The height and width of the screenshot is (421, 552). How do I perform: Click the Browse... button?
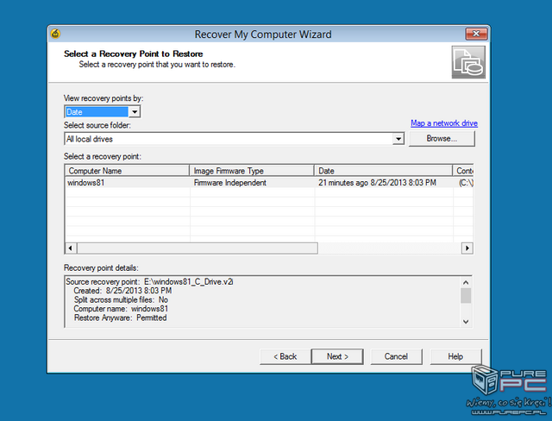[442, 139]
